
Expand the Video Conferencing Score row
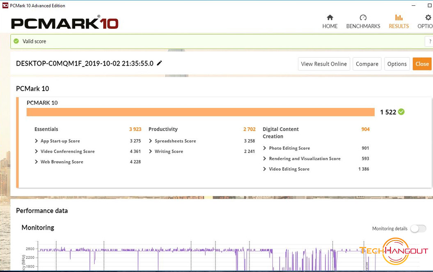point(37,151)
